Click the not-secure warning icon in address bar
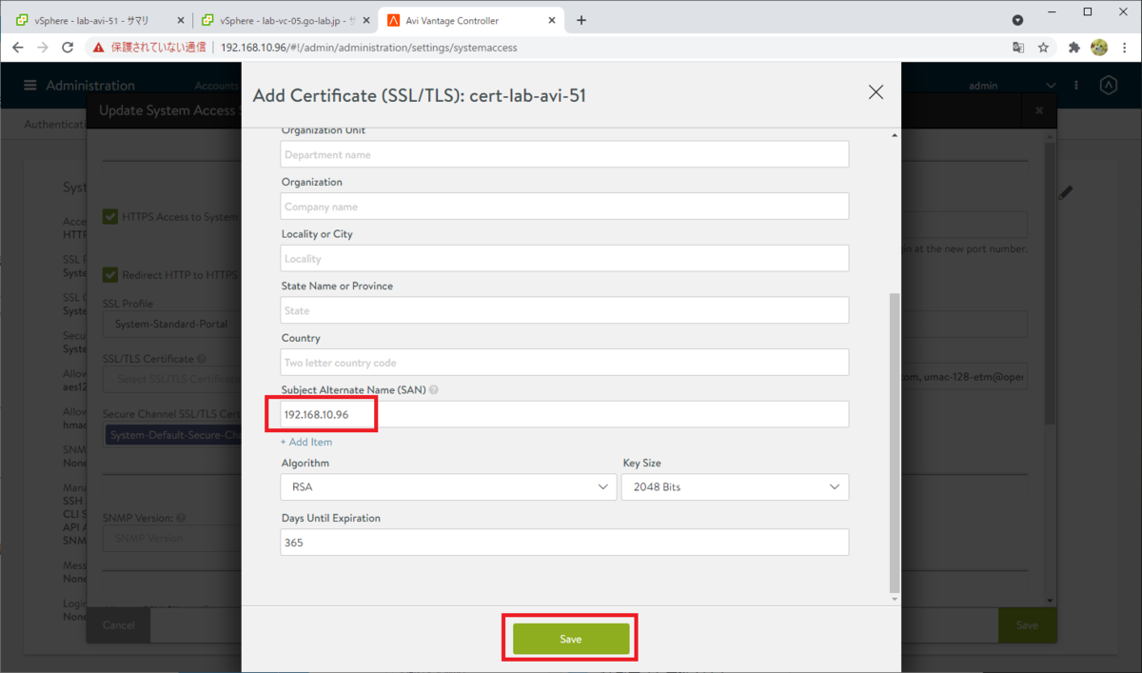The image size is (1142, 673). (98, 47)
